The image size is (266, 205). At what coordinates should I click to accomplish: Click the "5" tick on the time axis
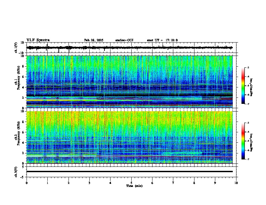[131, 183]
